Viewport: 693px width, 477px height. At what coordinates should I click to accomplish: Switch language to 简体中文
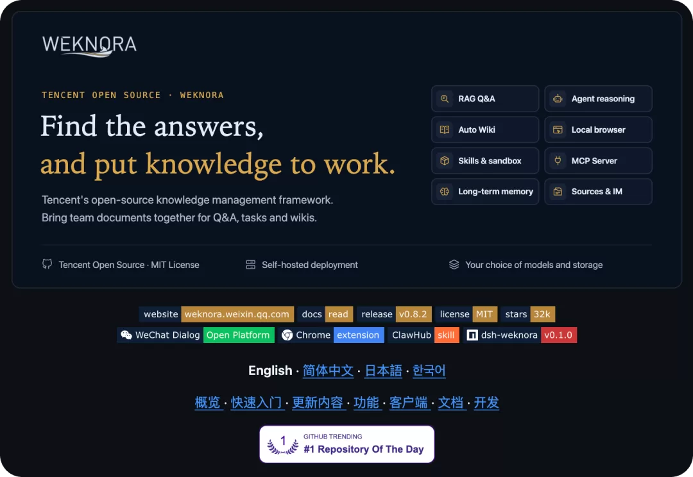click(328, 370)
